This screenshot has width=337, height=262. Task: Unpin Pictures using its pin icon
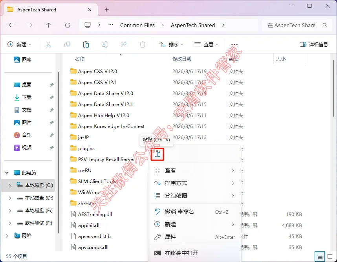(x=51, y=123)
